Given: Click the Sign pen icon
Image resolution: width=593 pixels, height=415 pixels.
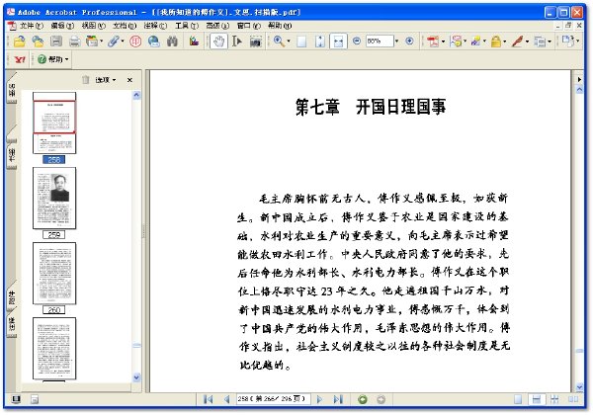Looking at the screenshot, I should tap(517, 41).
